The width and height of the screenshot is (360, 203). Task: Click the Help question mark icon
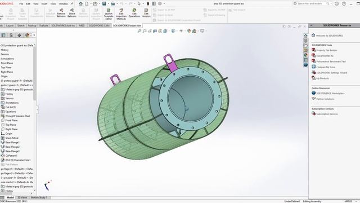click(344, 4)
